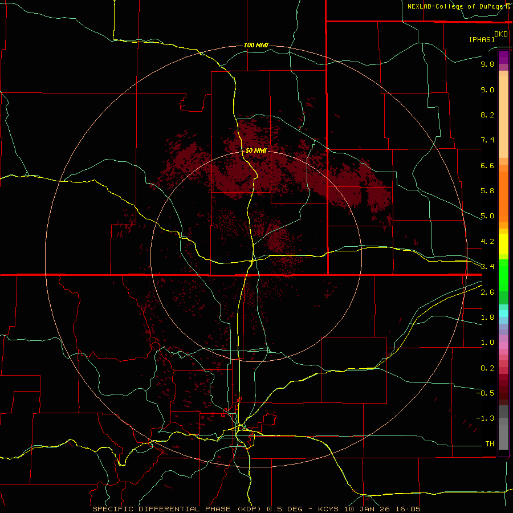Click the -1.3 scale value

point(485,418)
